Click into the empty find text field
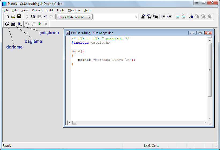The image size is (220, 150). click(114, 17)
